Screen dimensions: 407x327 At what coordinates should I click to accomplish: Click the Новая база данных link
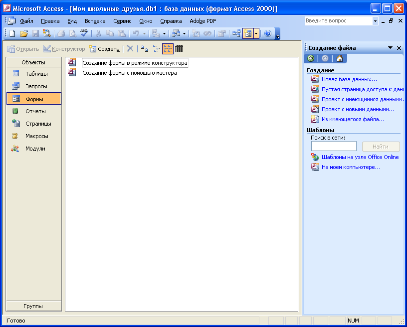(349, 79)
